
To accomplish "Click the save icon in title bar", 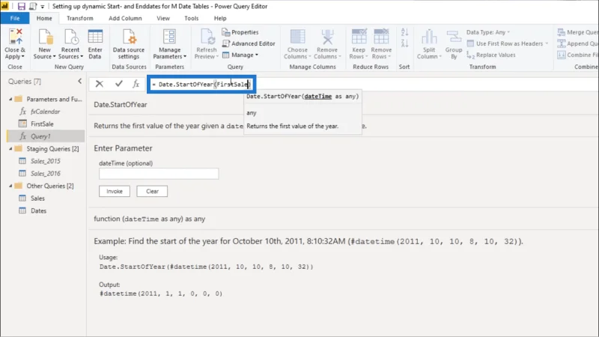I will [22, 6].
